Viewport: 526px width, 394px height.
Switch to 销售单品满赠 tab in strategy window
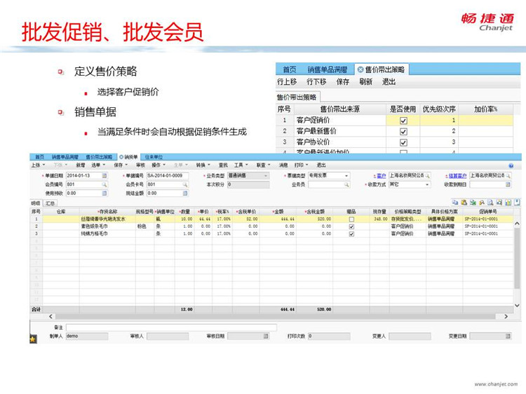tap(328, 69)
